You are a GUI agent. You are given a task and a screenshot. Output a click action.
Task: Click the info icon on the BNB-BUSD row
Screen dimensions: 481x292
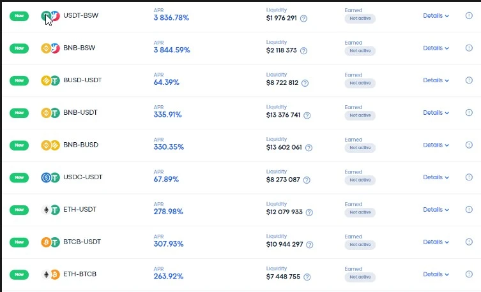tap(469, 145)
